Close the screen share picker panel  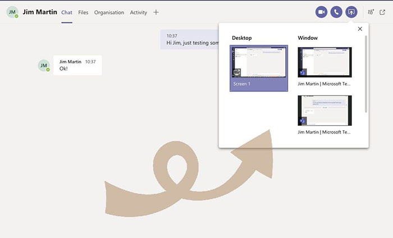pyautogui.click(x=360, y=29)
